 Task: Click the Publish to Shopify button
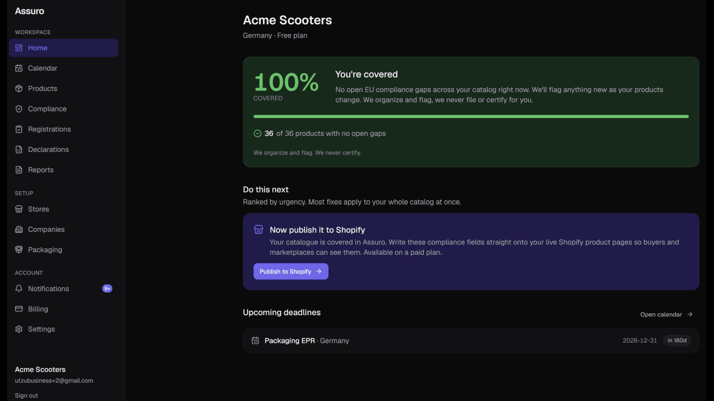291,271
